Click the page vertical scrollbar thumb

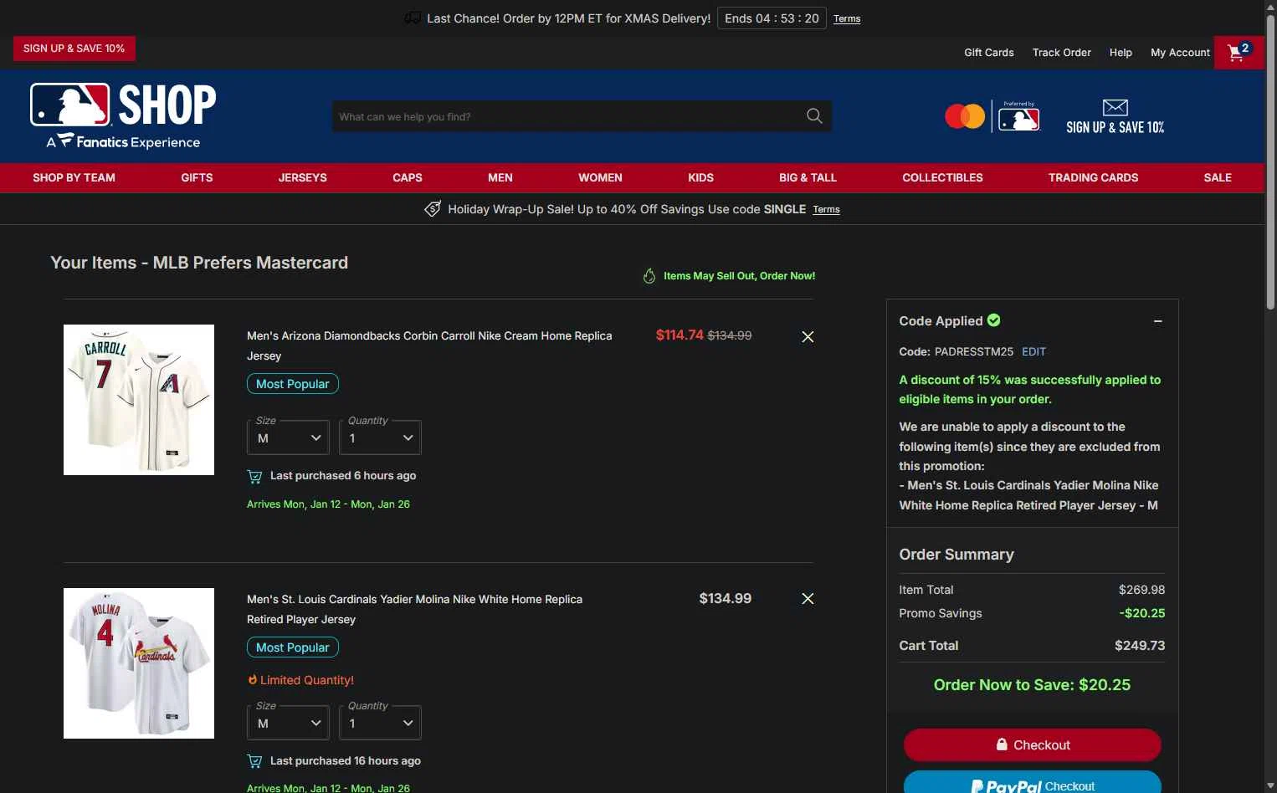(1270, 163)
